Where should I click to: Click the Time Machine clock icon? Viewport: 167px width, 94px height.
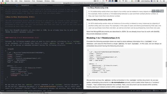[120, 1]
